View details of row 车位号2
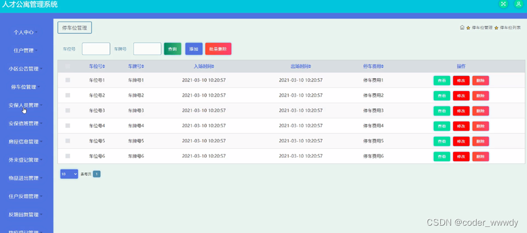Screen dimensions: 527x233 [x=441, y=96]
